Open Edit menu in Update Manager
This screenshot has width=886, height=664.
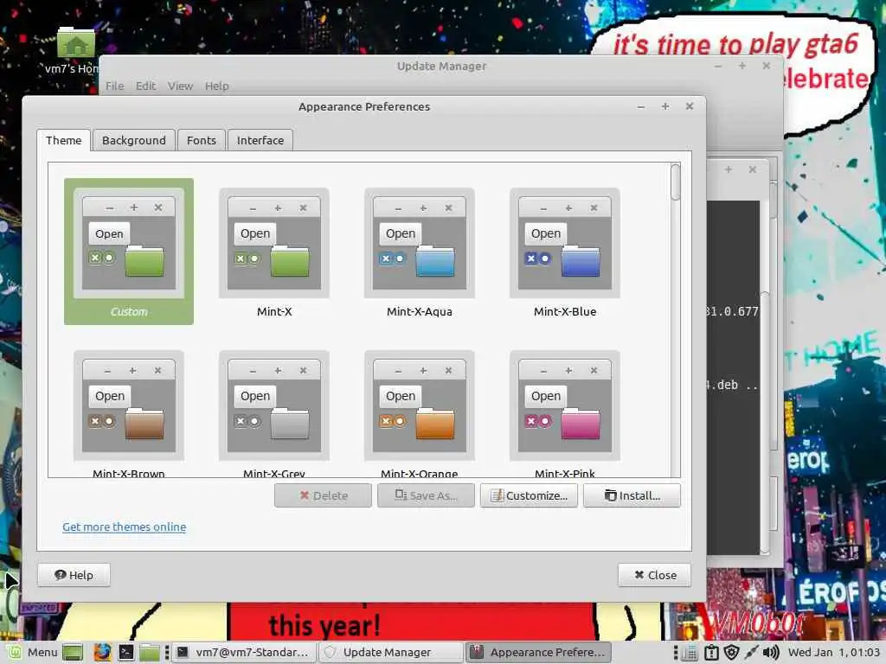145,86
